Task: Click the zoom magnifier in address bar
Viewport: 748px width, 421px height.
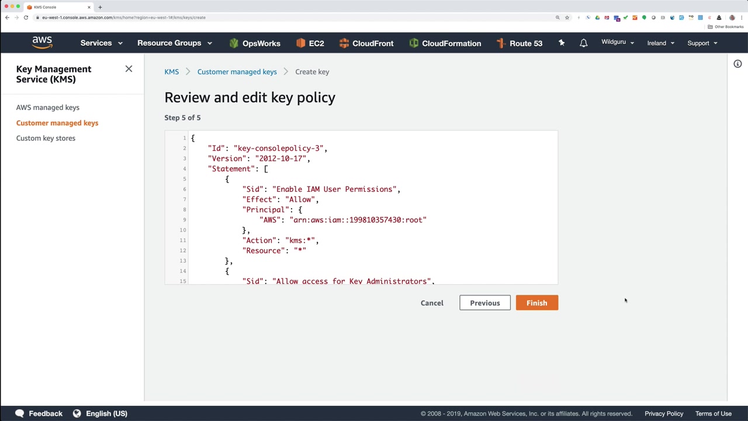Action: click(x=557, y=18)
